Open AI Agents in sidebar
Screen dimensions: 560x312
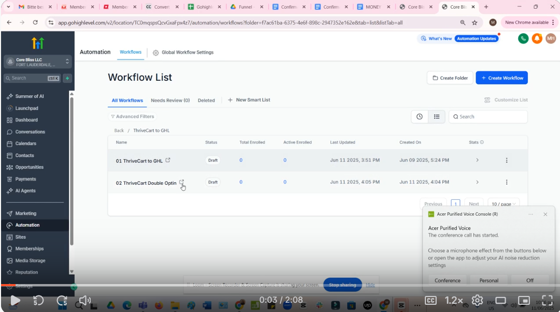point(25,191)
